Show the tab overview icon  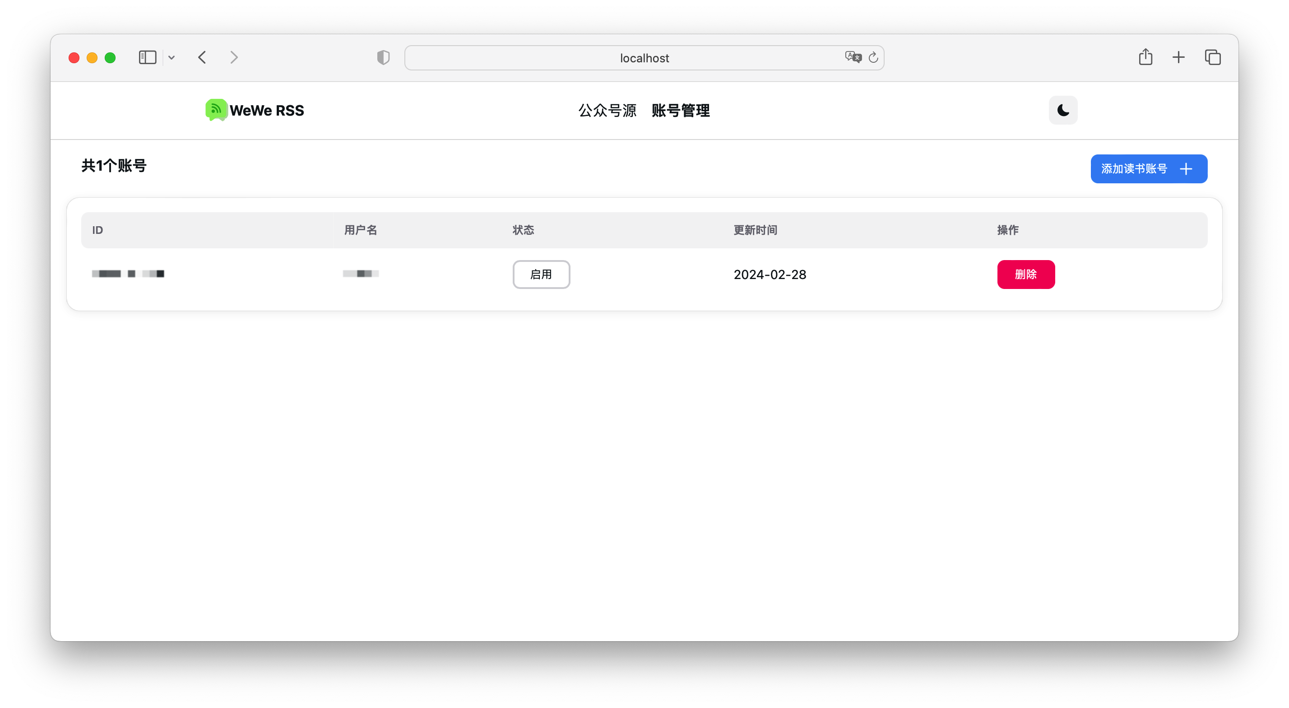point(1212,57)
